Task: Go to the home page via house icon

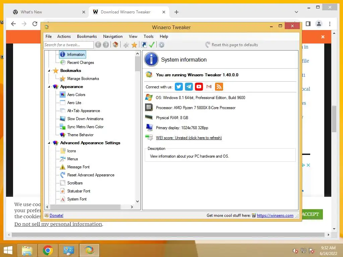Action: [x=115, y=45]
